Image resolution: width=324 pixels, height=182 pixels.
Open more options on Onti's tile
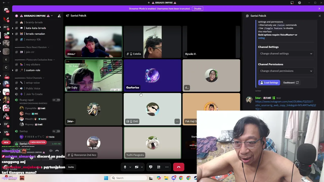(x=177, y=121)
